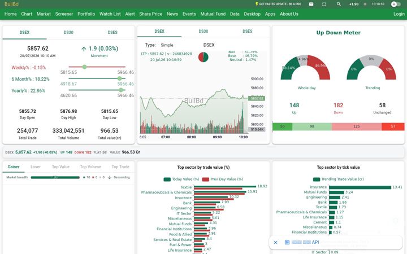
Task: Click the descending sort arrow icon
Action: (x=110, y=177)
